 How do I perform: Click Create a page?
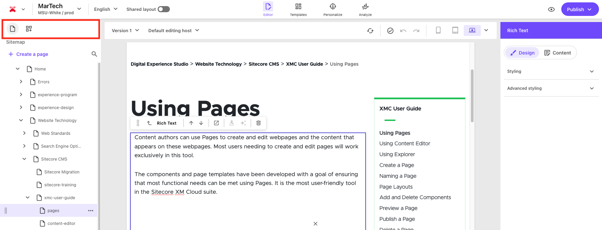28,54
